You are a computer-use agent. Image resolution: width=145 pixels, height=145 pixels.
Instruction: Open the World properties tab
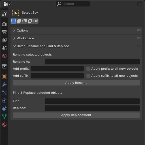click(4, 56)
